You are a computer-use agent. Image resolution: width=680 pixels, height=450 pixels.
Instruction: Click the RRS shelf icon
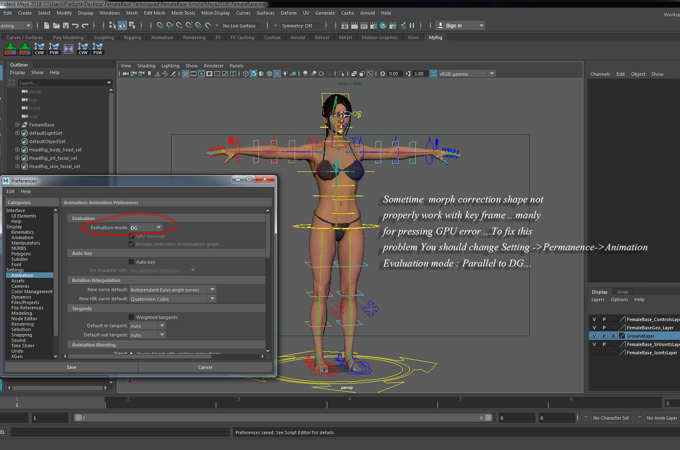point(25,49)
